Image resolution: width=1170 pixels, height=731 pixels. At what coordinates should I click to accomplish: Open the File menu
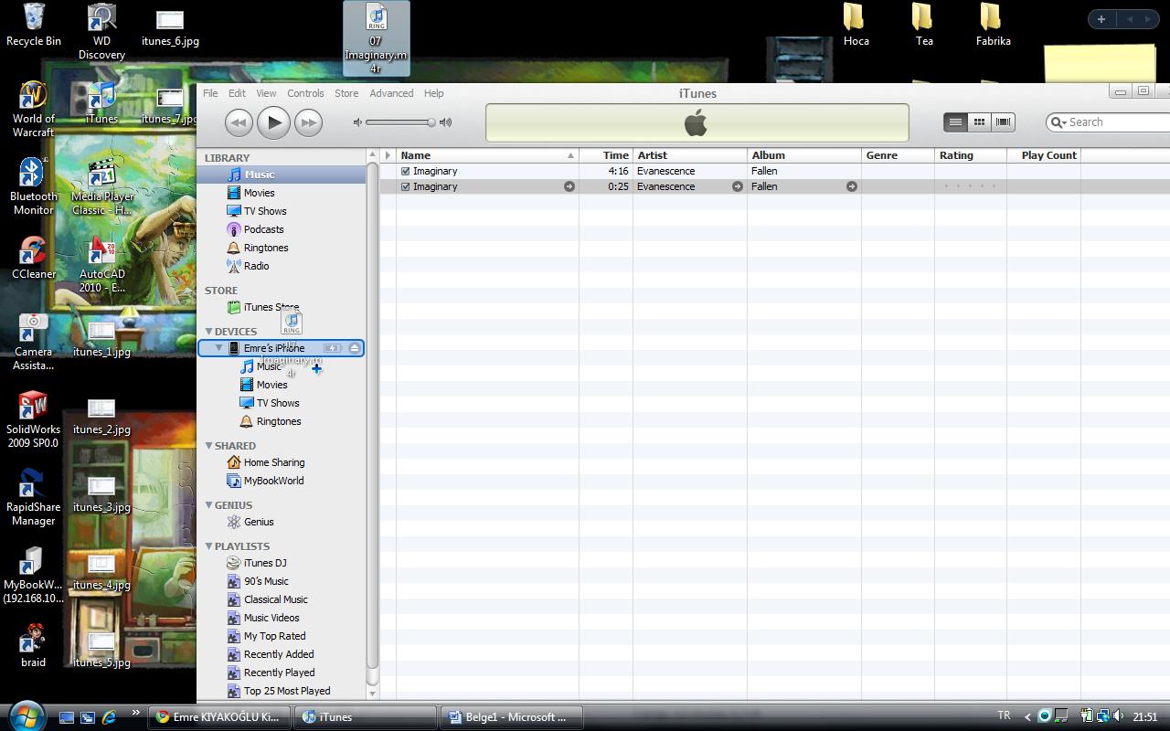point(210,93)
